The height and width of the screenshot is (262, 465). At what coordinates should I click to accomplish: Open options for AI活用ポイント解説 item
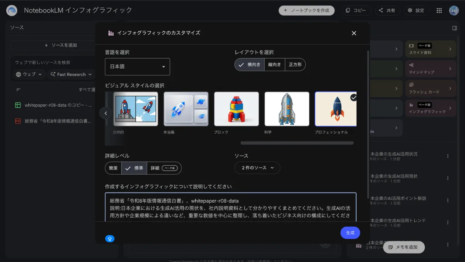click(x=448, y=200)
